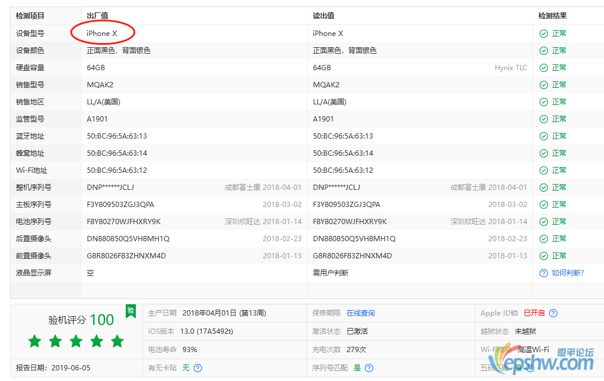Select the 需用户判断 cell
The image size is (604, 381).
coord(331,273)
